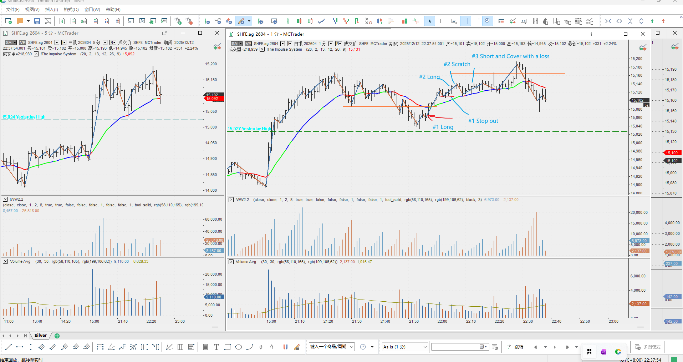The width and height of the screenshot is (683, 362).
Task: Click the '#1 Stop out' annotation text
Action: pos(483,121)
